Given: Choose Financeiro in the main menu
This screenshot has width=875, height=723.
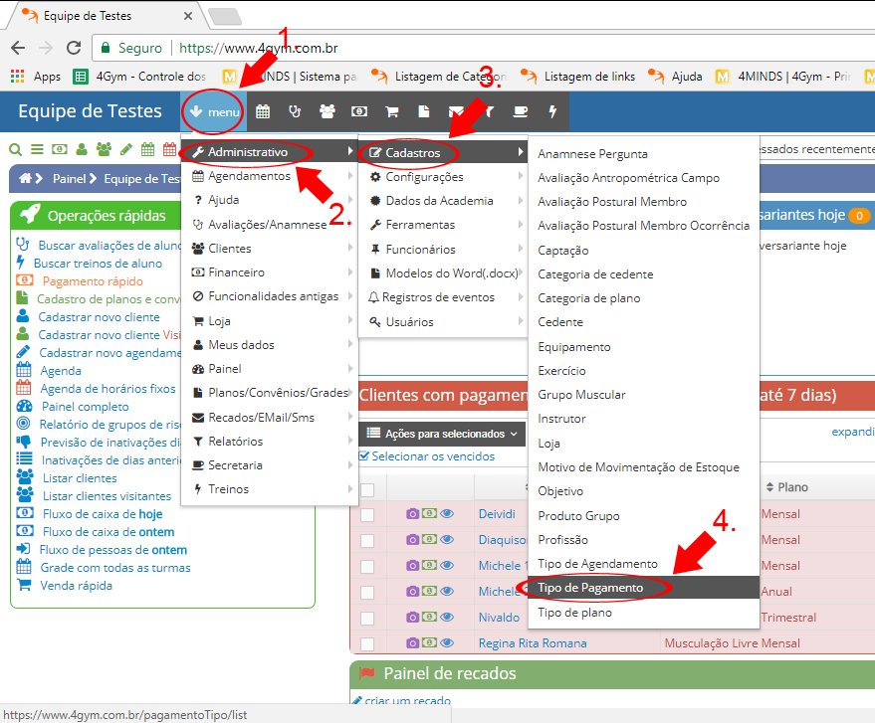Looking at the screenshot, I should click(236, 272).
